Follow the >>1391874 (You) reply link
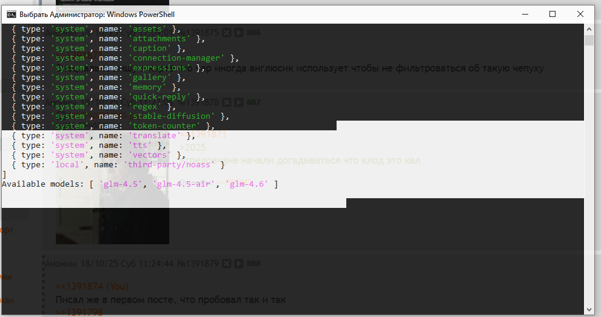 (x=92, y=286)
